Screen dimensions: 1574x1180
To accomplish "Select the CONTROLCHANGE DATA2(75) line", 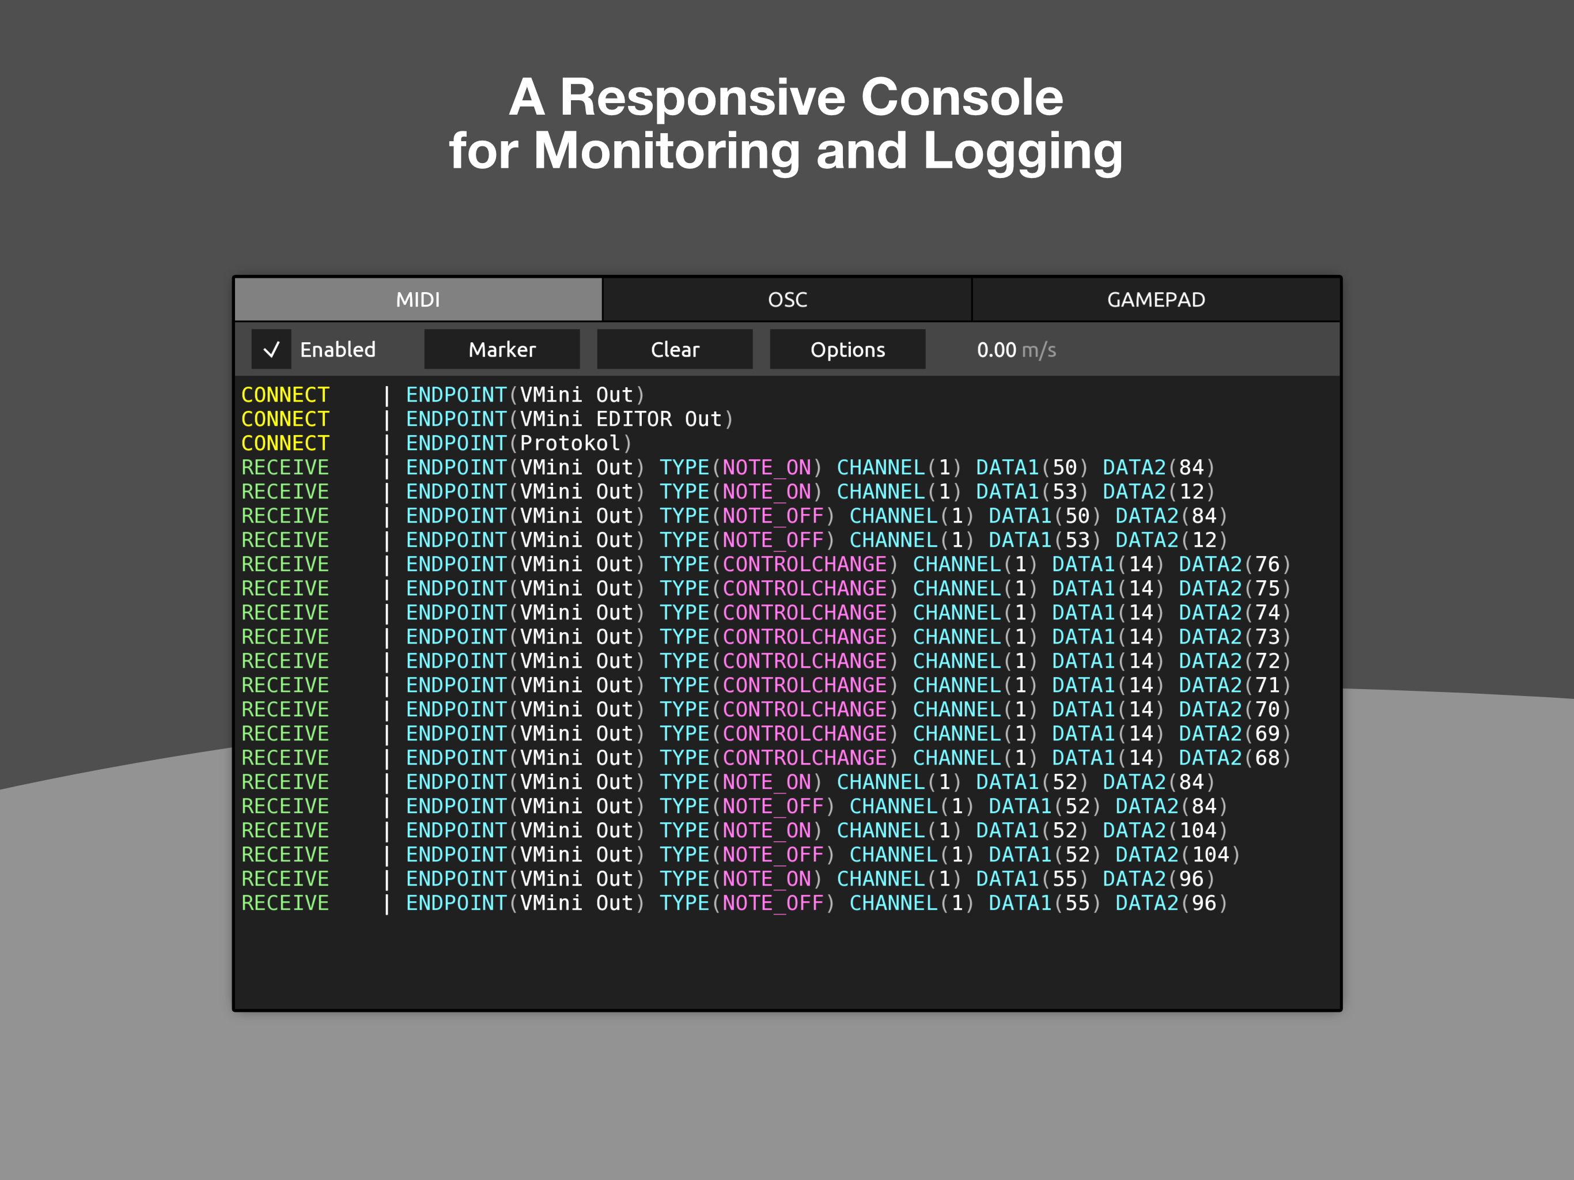I will (766, 589).
